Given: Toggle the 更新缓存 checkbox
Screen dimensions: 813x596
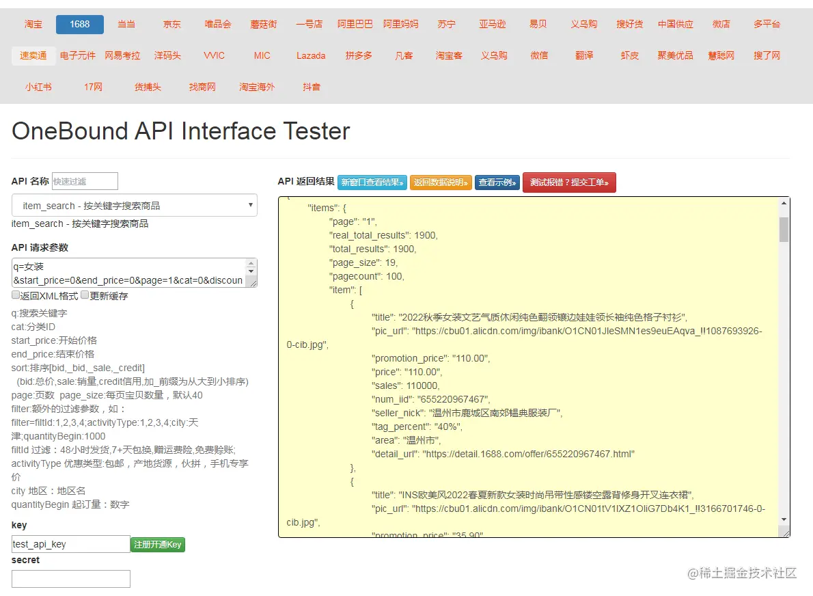Looking at the screenshot, I should pos(85,295).
